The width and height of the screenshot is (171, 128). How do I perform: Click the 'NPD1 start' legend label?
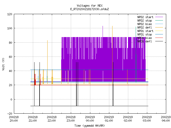[x=145, y=31]
